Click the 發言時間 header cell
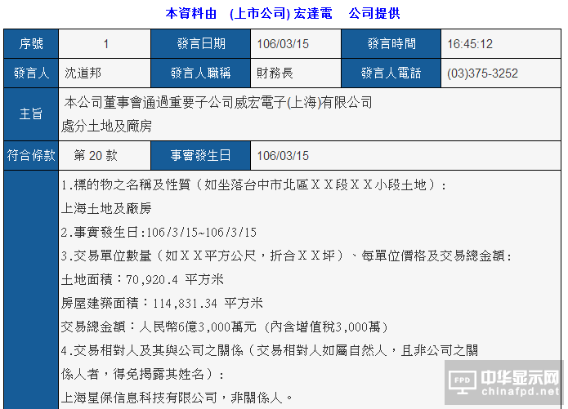 [391, 44]
